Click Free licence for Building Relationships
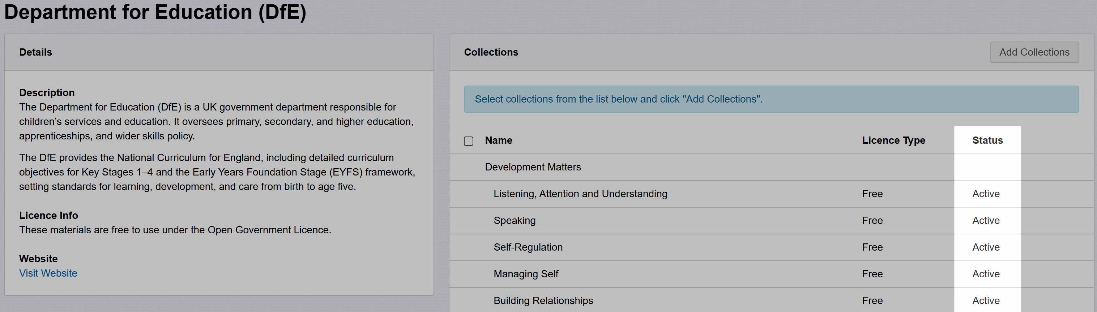Image resolution: width=1097 pixels, height=312 pixels. (x=872, y=301)
